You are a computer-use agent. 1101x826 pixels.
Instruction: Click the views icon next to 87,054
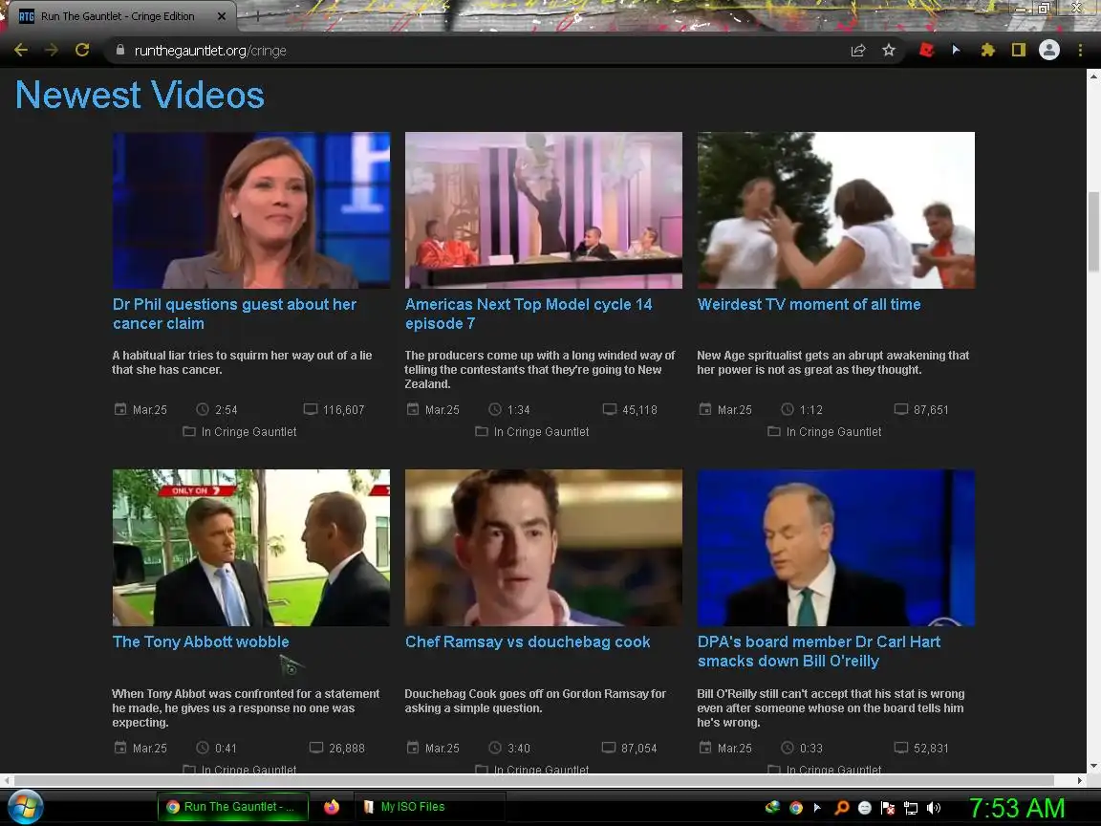(x=609, y=748)
